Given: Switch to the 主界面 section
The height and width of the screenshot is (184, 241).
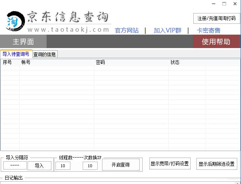Looking at the screenshot, I should coord(23,42).
